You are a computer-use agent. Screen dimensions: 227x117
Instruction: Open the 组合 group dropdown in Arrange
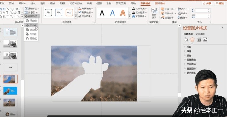tap(183, 14)
